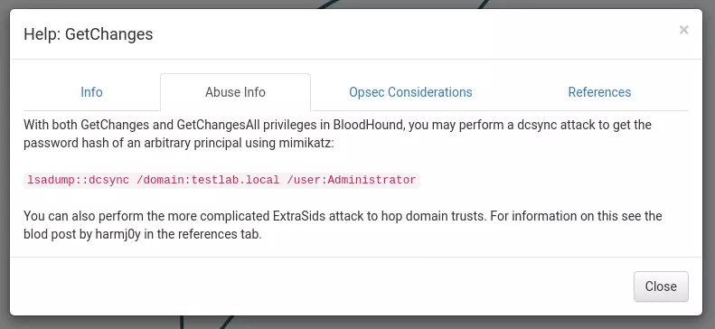Select the Abuse Info tab
This screenshot has height=329, width=715.
point(235,92)
